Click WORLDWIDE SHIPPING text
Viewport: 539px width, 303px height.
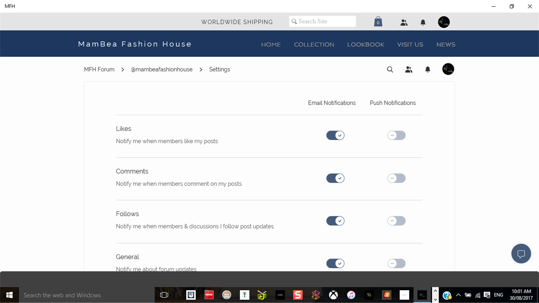click(x=237, y=22)
